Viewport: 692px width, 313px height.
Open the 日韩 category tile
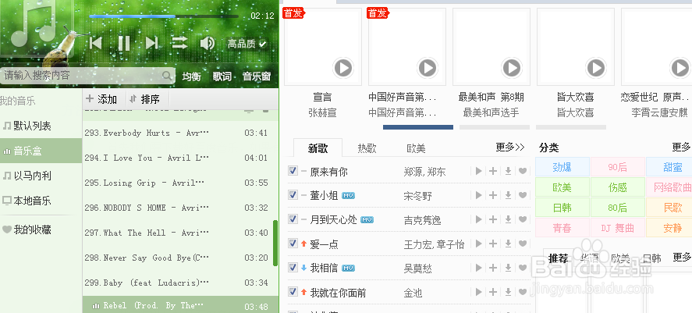562,208
